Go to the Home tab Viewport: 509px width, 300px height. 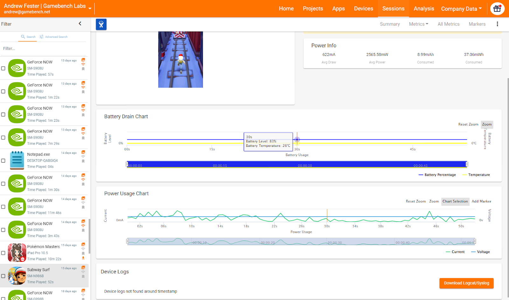click(x=286, y=9)
